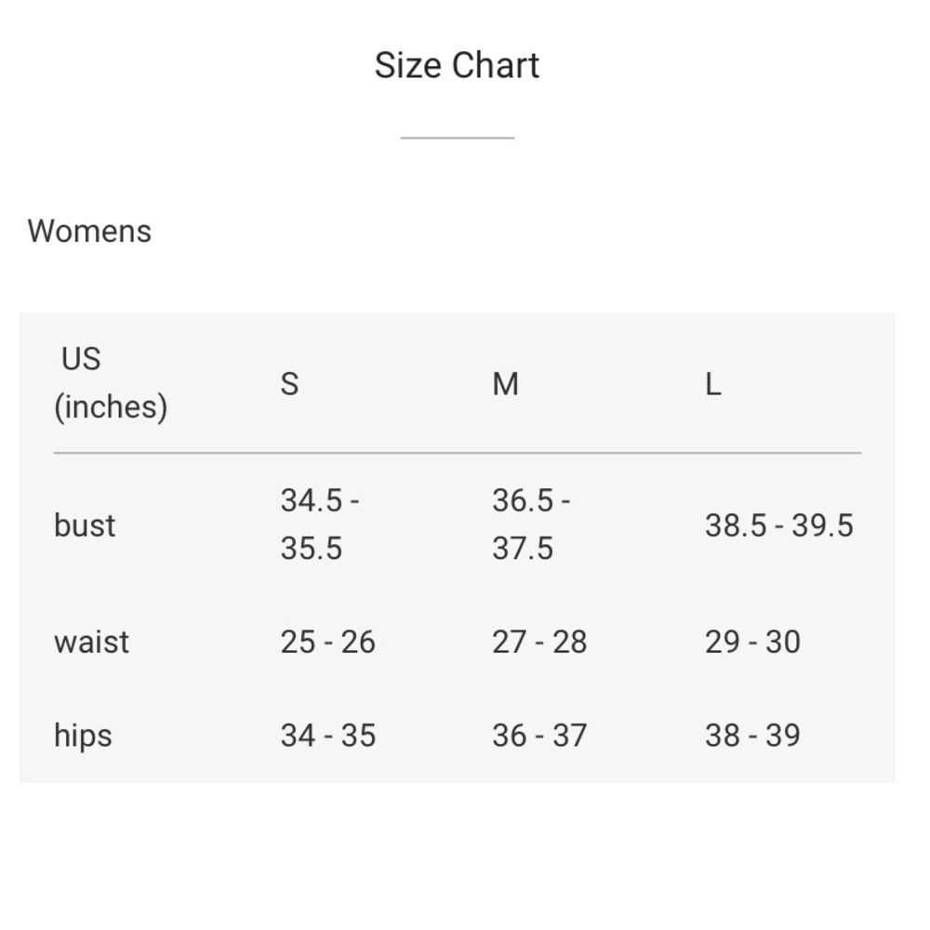The height and width of the screenshot is (930, 930).
Task: Select the M size column header
Action: 505,383
